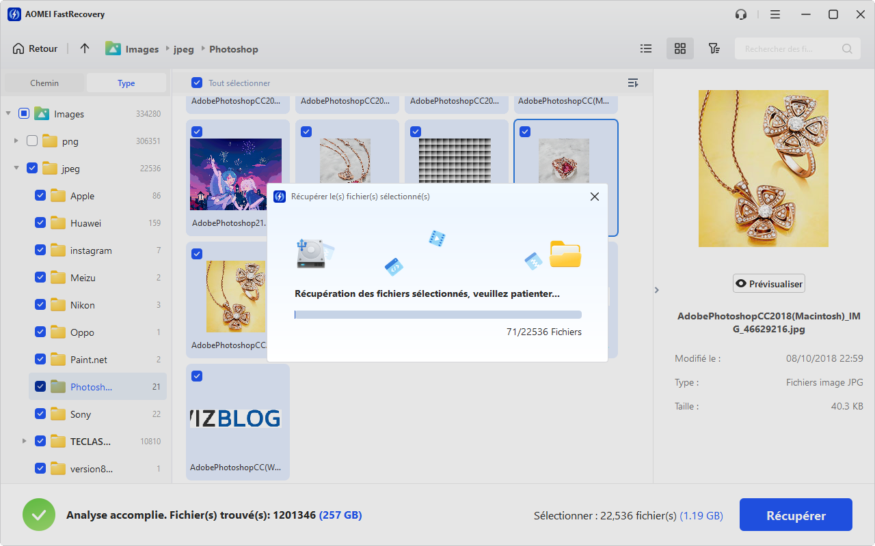The width and height of the screenshot is (875, 546).
Task: Toggle the Images root checkbox
Action: tap(24, 114)
